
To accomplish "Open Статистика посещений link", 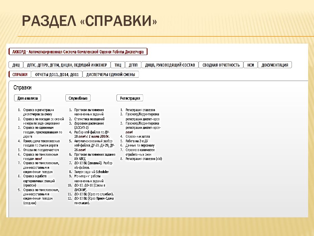I will 89,119.
